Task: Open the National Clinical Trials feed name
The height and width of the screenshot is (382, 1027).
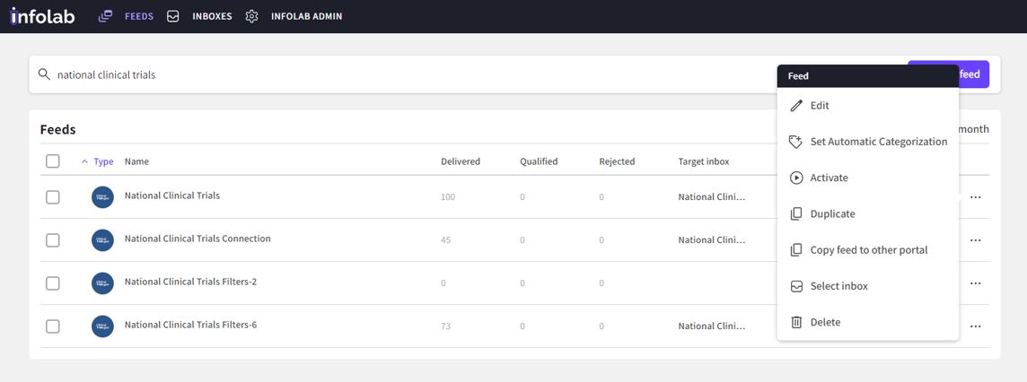Action: [172, 195]
